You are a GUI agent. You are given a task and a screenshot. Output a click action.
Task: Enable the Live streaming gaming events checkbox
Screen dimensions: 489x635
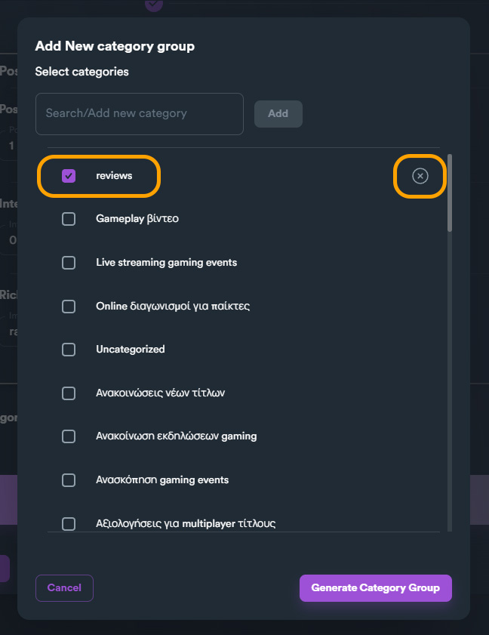coord(69,263)
